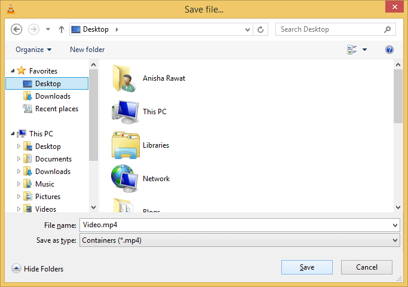Select the Network label
Image resolution: width=408 pixels, height=287 pixels.
(156, 179)
